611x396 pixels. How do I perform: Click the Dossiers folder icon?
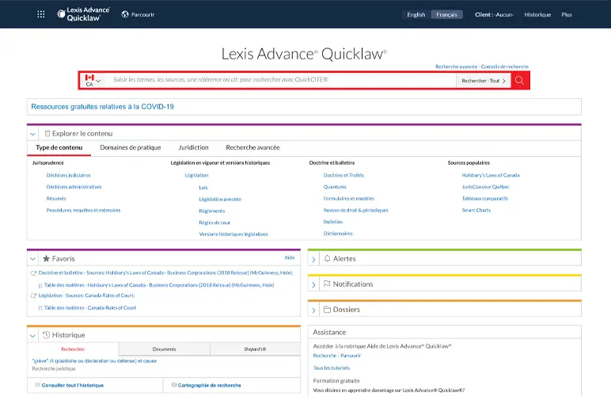[x=327, y=310]
